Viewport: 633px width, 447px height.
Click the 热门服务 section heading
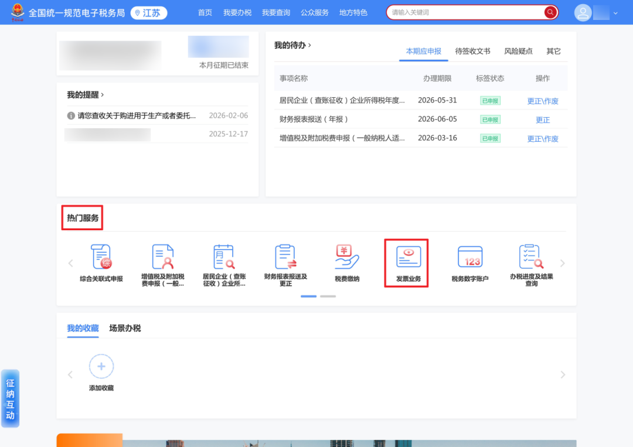point(83,219)
